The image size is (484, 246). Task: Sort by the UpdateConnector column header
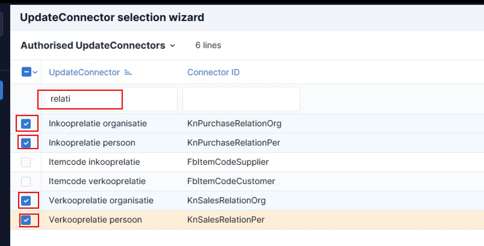coord(84,72)
